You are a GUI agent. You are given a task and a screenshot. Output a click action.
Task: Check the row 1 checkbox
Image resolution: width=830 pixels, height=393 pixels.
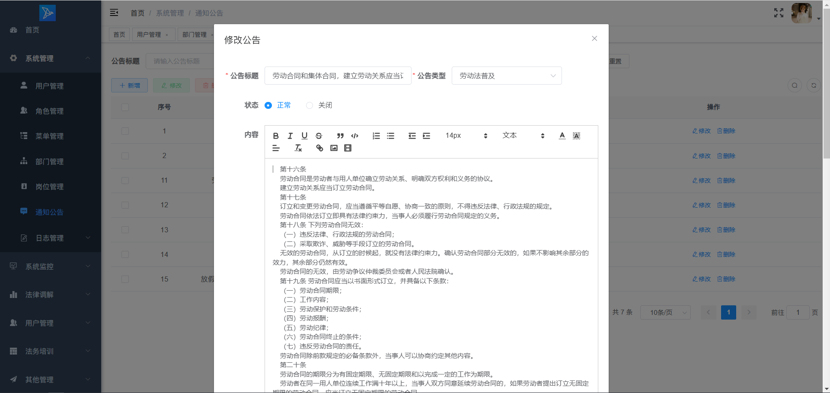pyautogui.click(x=125, y=131)
